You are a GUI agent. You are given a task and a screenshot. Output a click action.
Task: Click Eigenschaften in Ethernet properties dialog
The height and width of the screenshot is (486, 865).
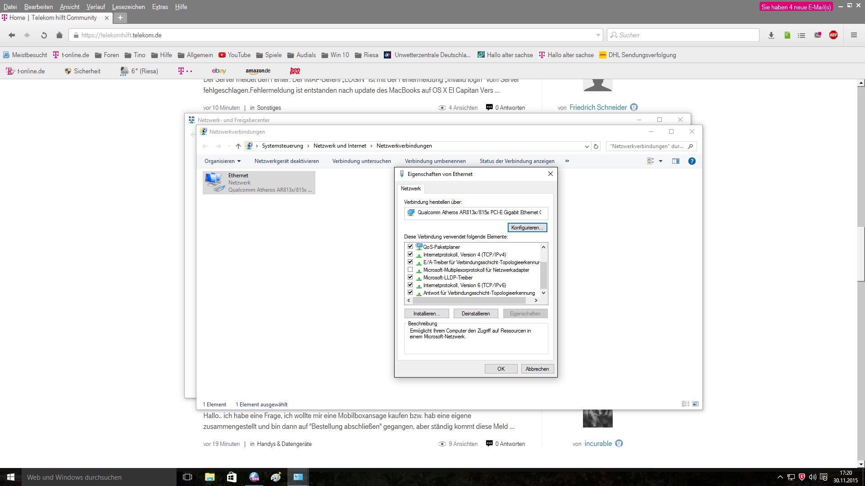tap(524, 313)
